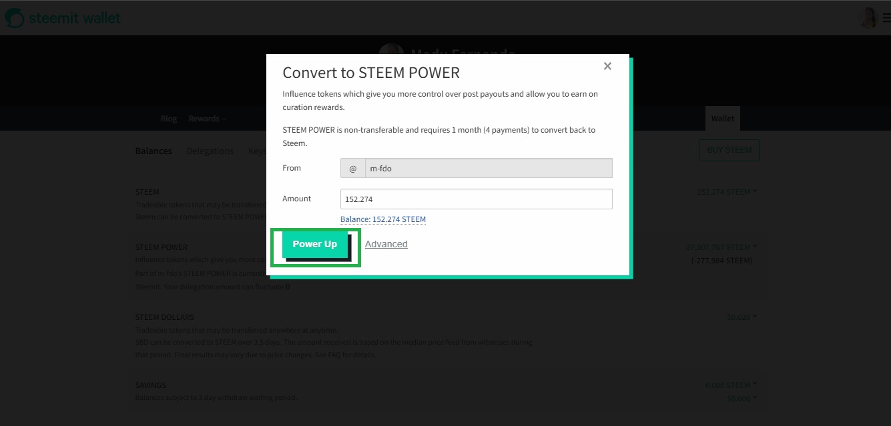Click the BUY STEEM button

point(729,150)
